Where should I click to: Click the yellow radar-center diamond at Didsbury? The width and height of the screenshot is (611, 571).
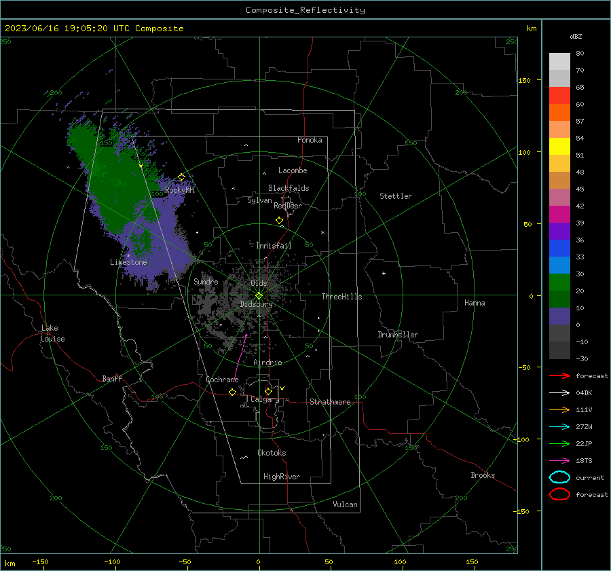coord(259,296)
